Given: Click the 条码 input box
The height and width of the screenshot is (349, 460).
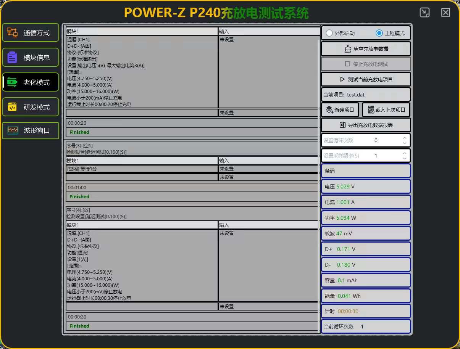Looking at the screenshot, I should (x=366, y=171).
